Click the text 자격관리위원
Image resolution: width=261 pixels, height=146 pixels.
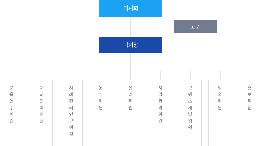pyautogui.click(x=160, y=104)
